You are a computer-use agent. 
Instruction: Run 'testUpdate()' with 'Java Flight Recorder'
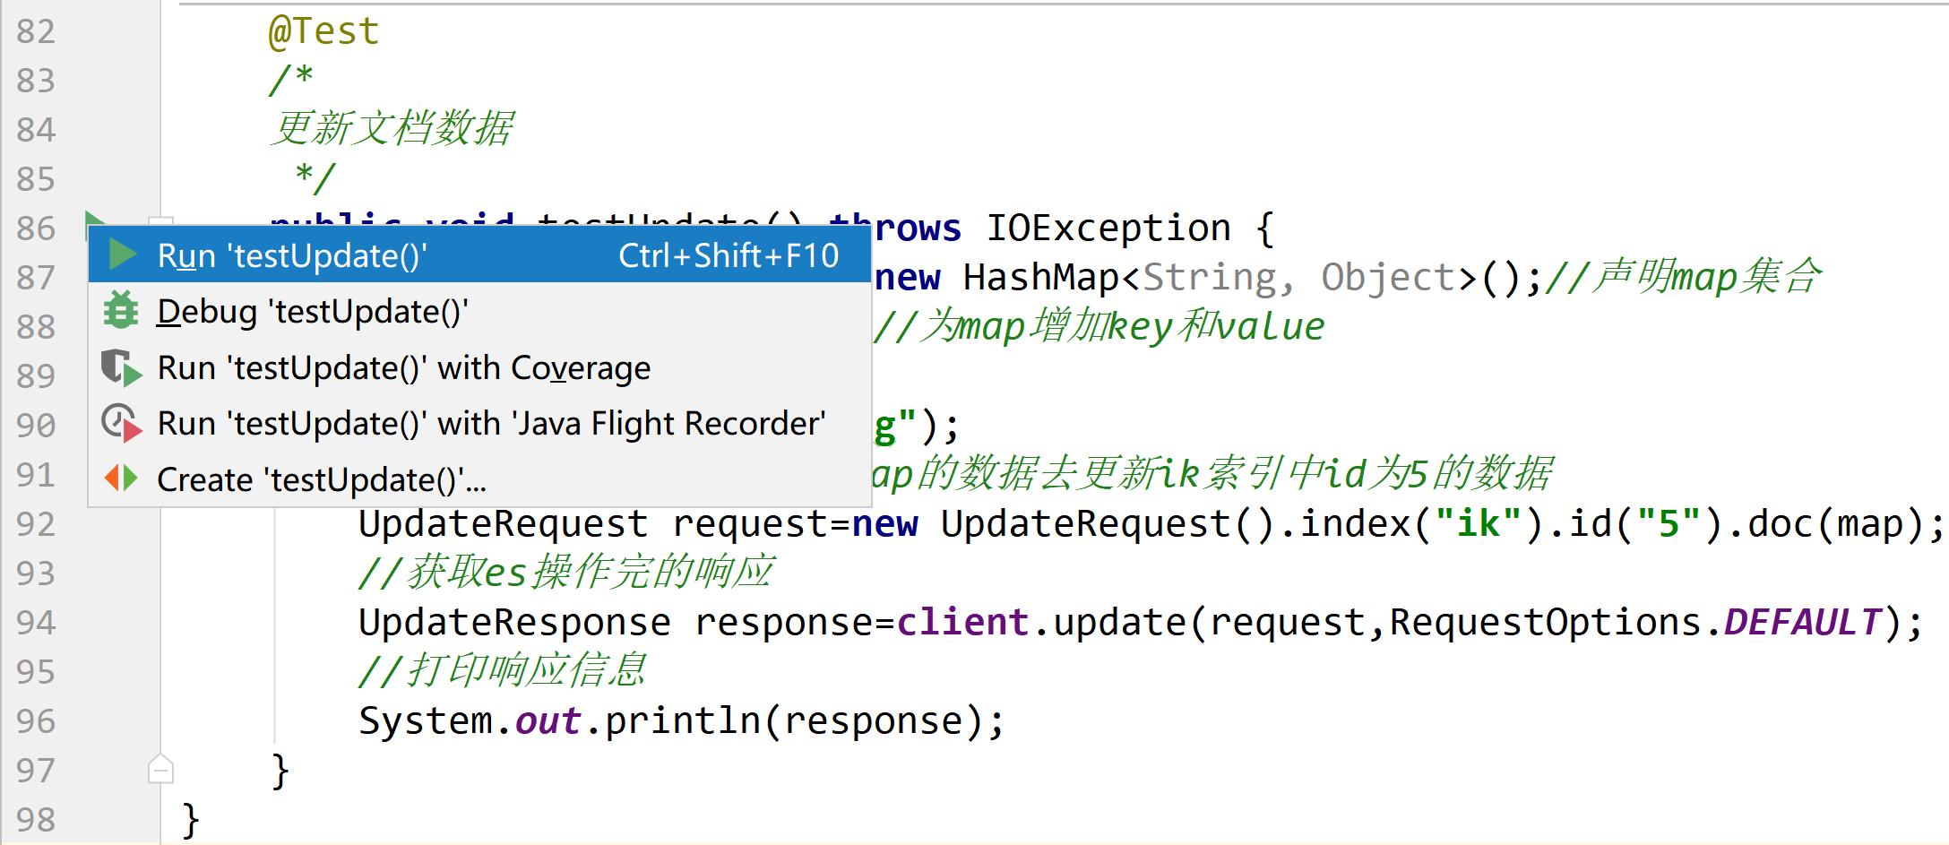click(479, 424)
